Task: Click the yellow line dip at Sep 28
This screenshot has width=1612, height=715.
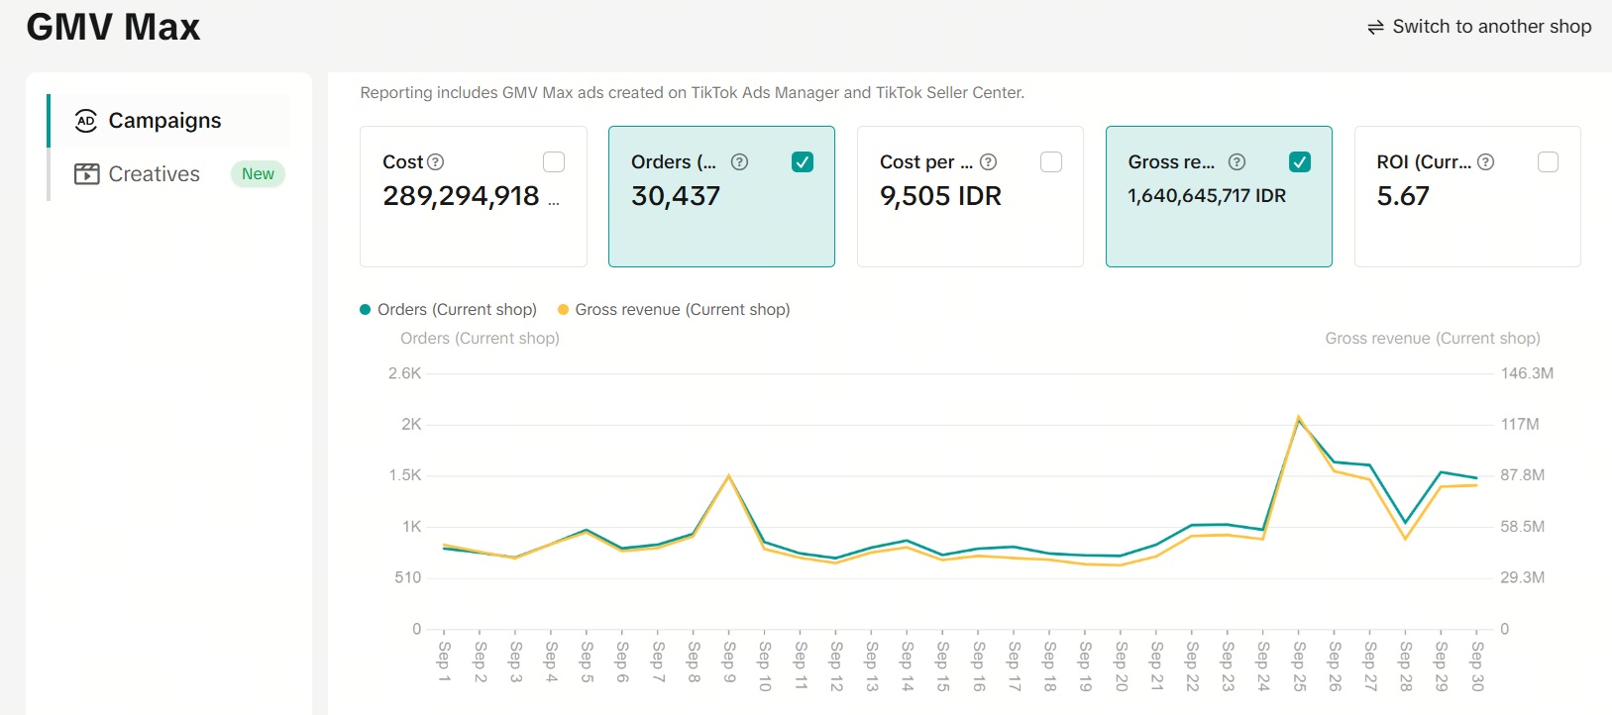Action: 1405,539
